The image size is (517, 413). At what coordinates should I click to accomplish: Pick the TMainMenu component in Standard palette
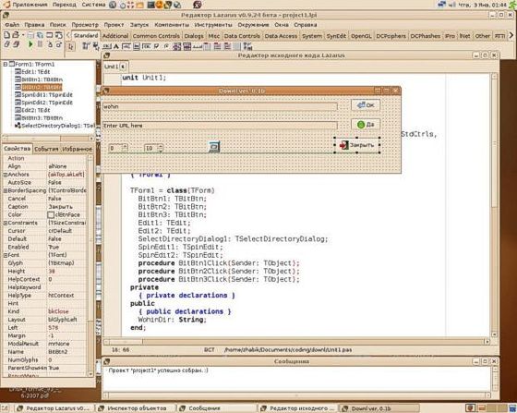coord(86,46)
